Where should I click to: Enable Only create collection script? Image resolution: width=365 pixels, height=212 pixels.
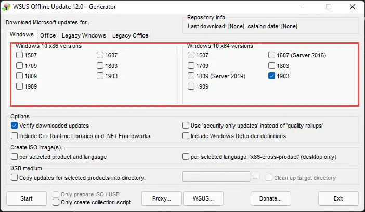56,202
